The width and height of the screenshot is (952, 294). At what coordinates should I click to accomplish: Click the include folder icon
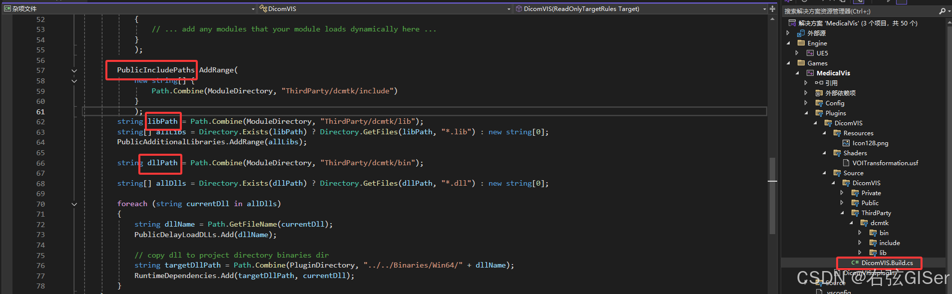click(873, 243)
